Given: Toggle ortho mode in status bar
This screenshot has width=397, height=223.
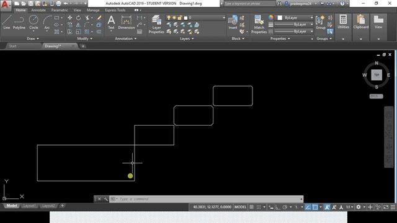Looking at the screenshot, I should [x=278, y=207].
